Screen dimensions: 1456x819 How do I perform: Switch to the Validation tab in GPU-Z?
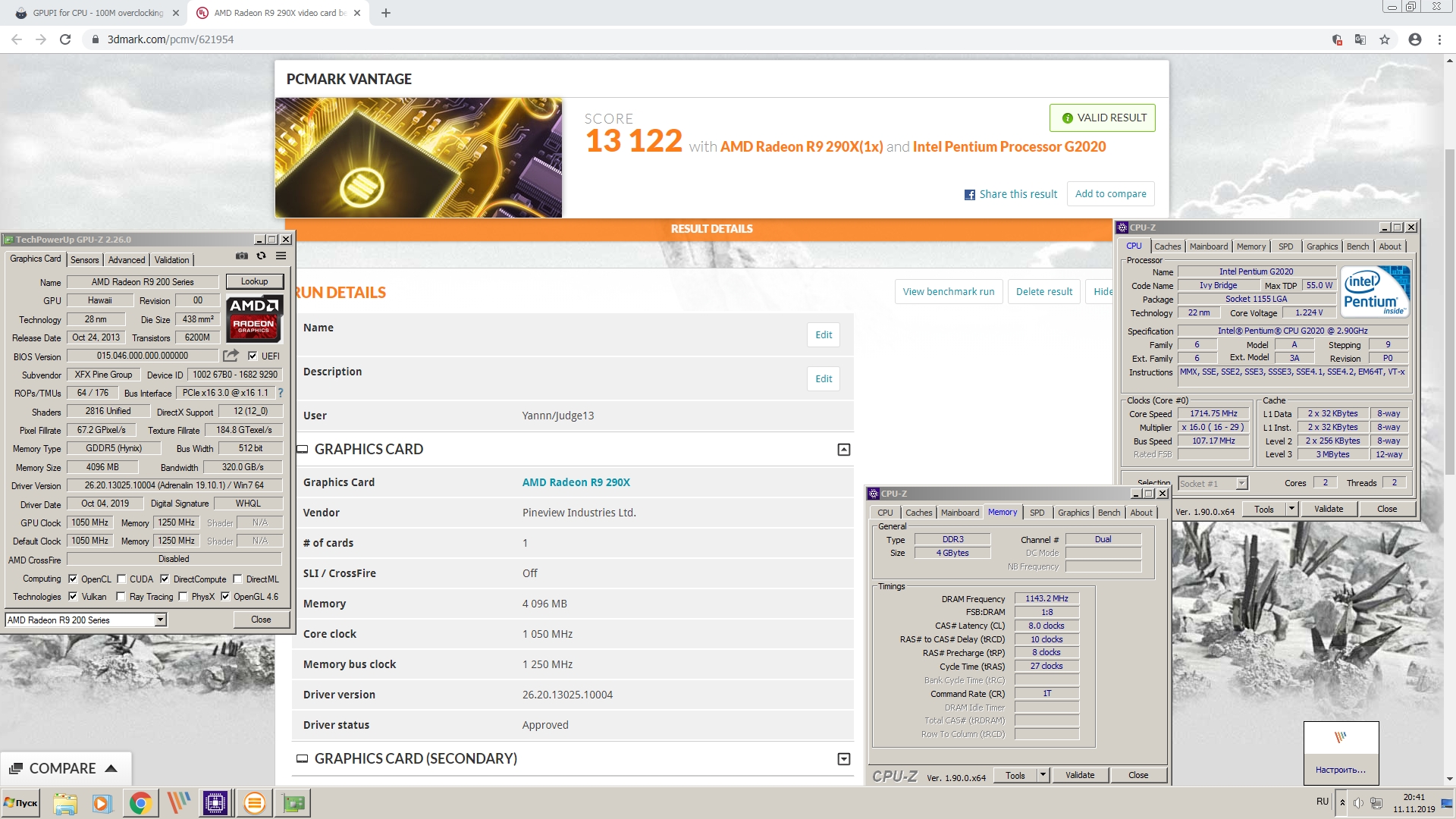tap(172, 260)
